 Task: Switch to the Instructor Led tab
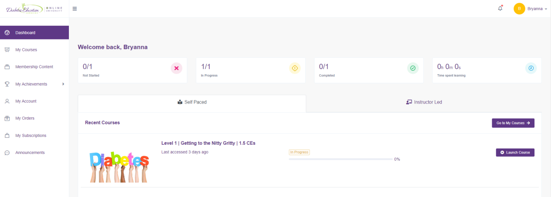(424, 102)
